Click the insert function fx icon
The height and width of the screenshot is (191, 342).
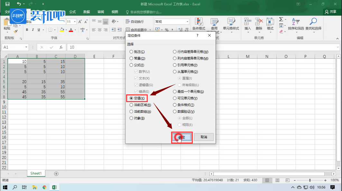pos(61,47)
